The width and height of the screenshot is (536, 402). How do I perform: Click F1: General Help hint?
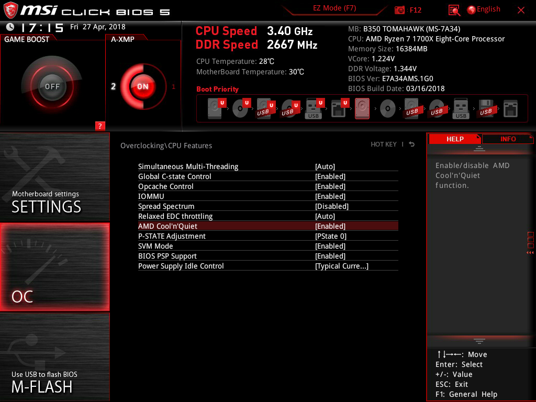[466, 394]
